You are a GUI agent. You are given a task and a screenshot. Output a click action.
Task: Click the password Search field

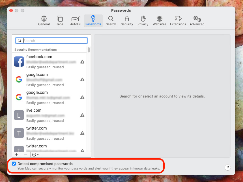click(x=51, y=41)
